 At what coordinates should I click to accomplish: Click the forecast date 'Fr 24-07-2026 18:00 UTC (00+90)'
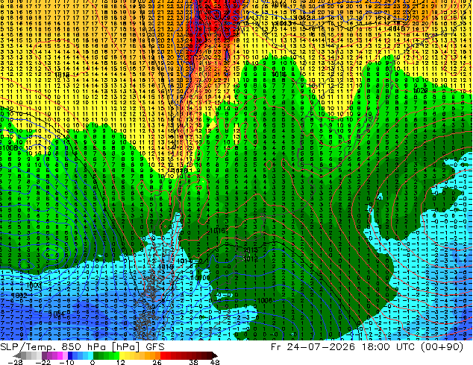coord(367,347)
